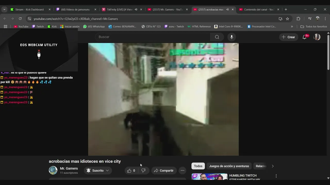This screenshot has height=185, width=330.
Task: Bookmark this page with the star
Action: [x=287, y=19]
